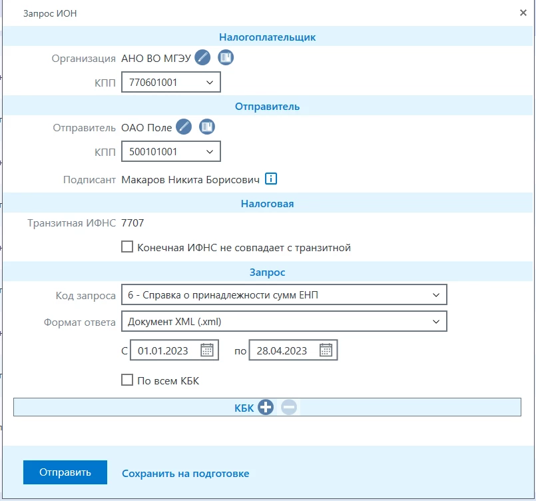Click the 'Сохранить на подготовке' link
This screenshot has height=501, width=536.
(185, 474)
